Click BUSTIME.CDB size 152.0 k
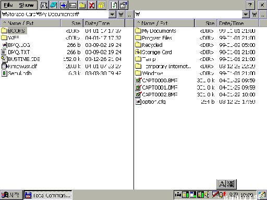 72,59
